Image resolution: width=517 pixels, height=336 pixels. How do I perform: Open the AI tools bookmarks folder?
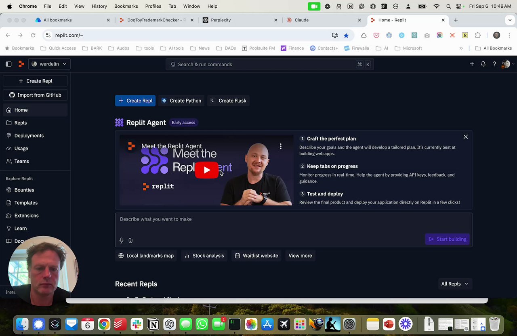tap(172, 48)
